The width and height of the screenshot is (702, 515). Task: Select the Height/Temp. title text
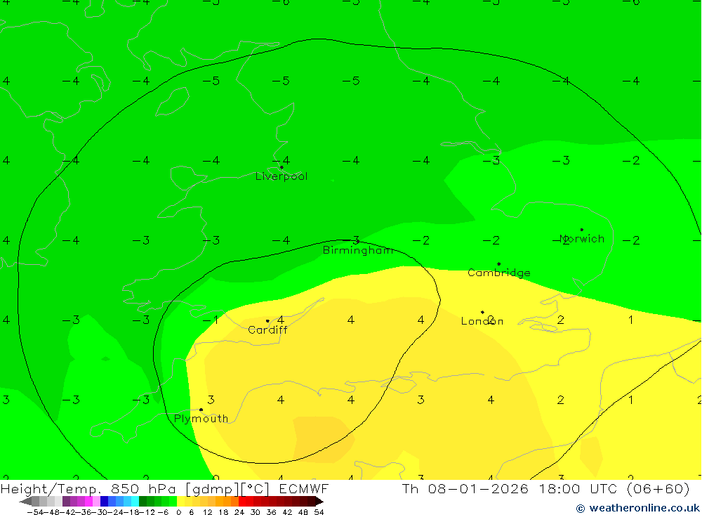51,489
